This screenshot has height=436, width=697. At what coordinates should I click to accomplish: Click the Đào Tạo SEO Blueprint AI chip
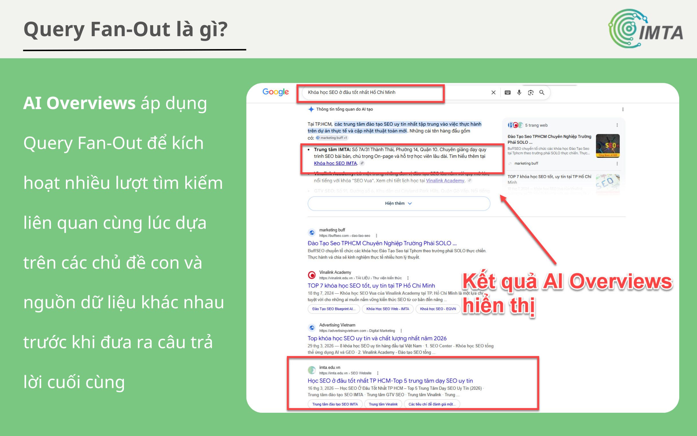[x=334, y=309]
